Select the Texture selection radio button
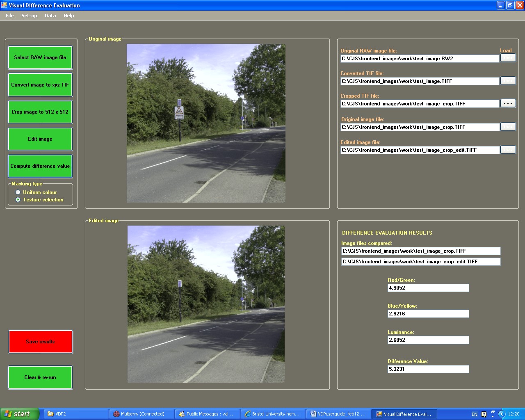The width and height of the screenshot is (525, 420). pos(18,200)
